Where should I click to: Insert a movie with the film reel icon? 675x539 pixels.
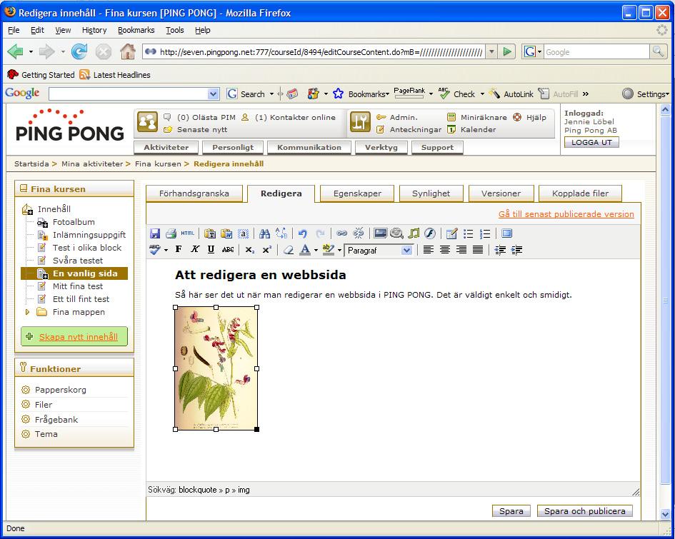tap(396, 233)
